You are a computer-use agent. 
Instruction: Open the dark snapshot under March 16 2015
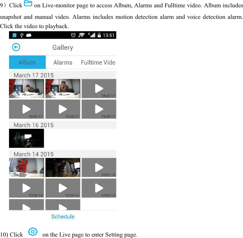(x=26, y=138)
